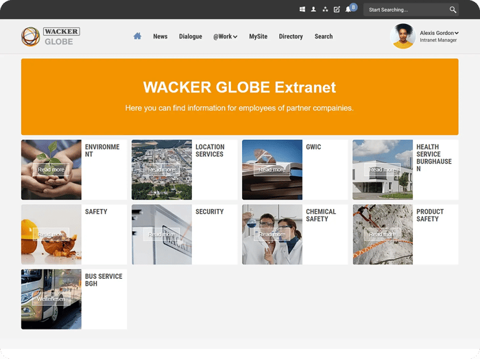Click Alexis Gordon's profile picture

tap(403, 36)
